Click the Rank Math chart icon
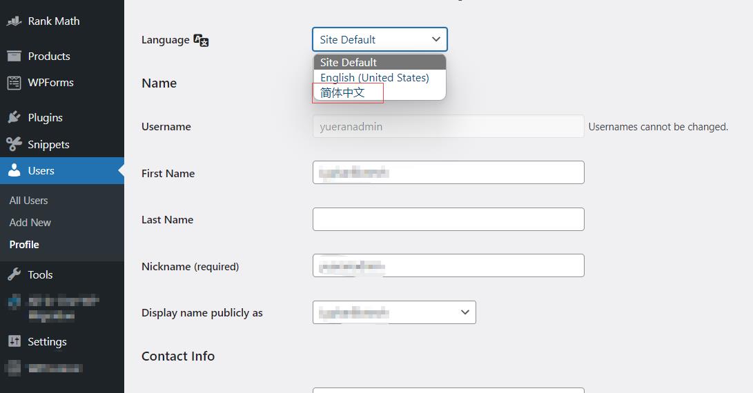 14,21
